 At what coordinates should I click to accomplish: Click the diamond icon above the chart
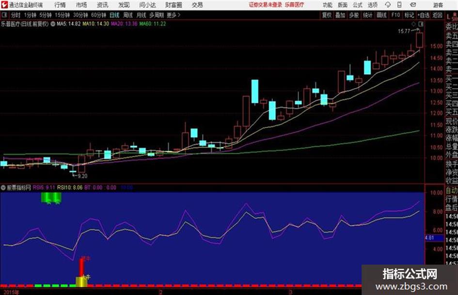(x=413, y=24)
